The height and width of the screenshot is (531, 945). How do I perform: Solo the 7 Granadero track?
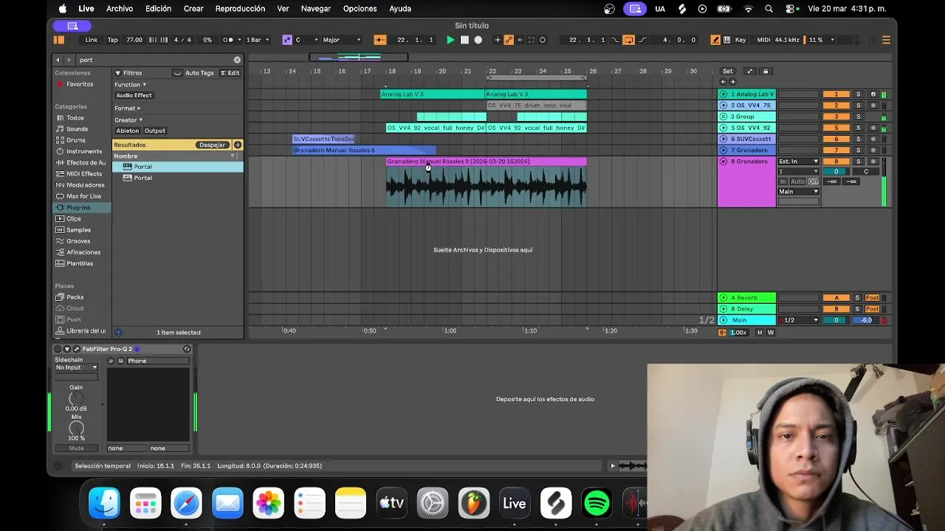(x=858, y=150)
